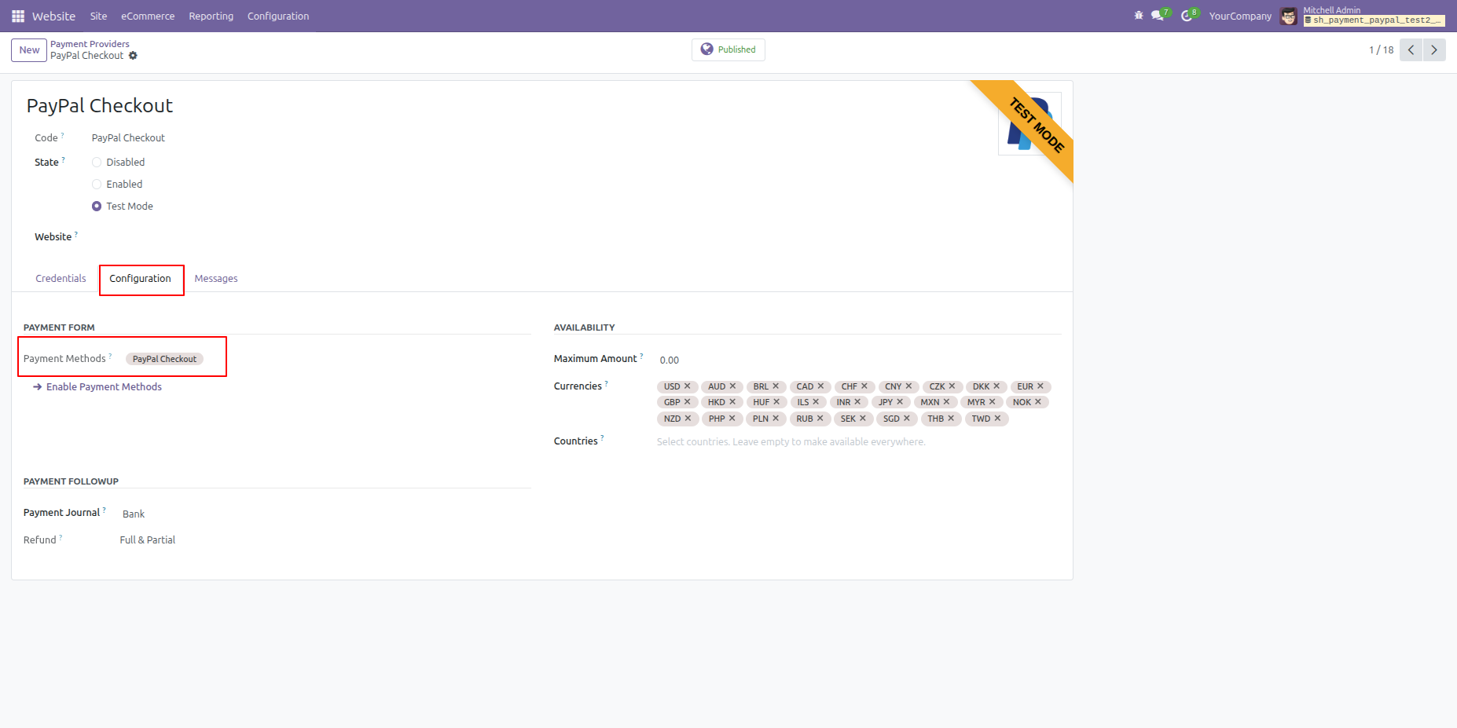
Task: Select the Enabled state option
Action: coord(97,185)
